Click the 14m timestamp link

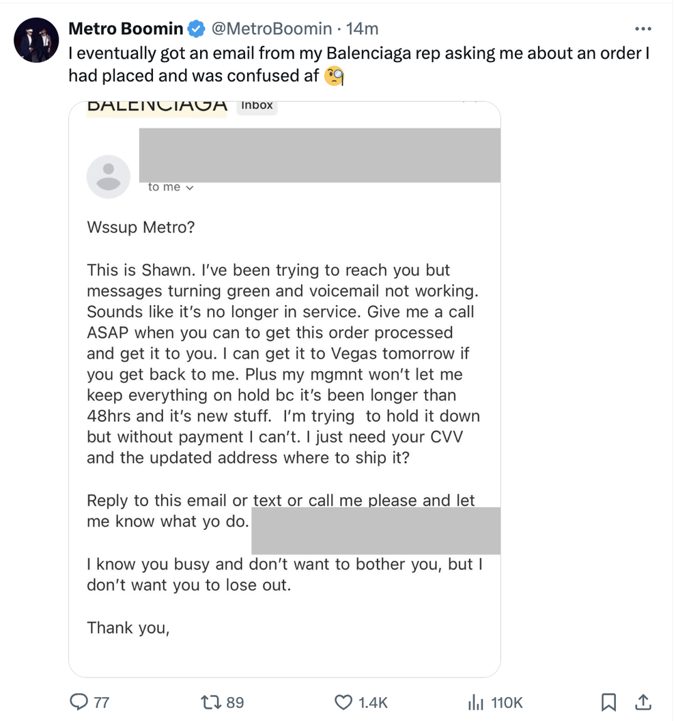tap(363, 29)
